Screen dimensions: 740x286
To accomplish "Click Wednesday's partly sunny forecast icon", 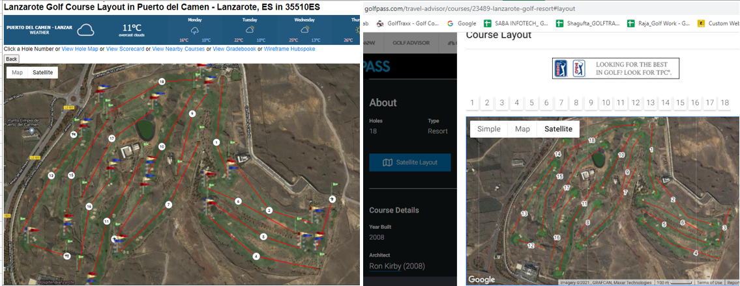I will pyautogui.click(x=305, y=30).
